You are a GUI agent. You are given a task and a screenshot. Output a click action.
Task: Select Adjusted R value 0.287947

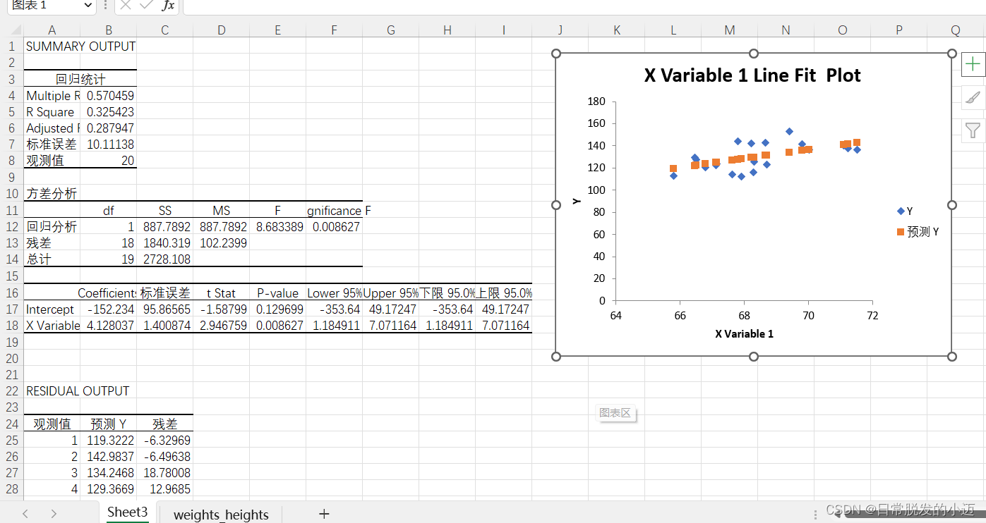point(108,128)
